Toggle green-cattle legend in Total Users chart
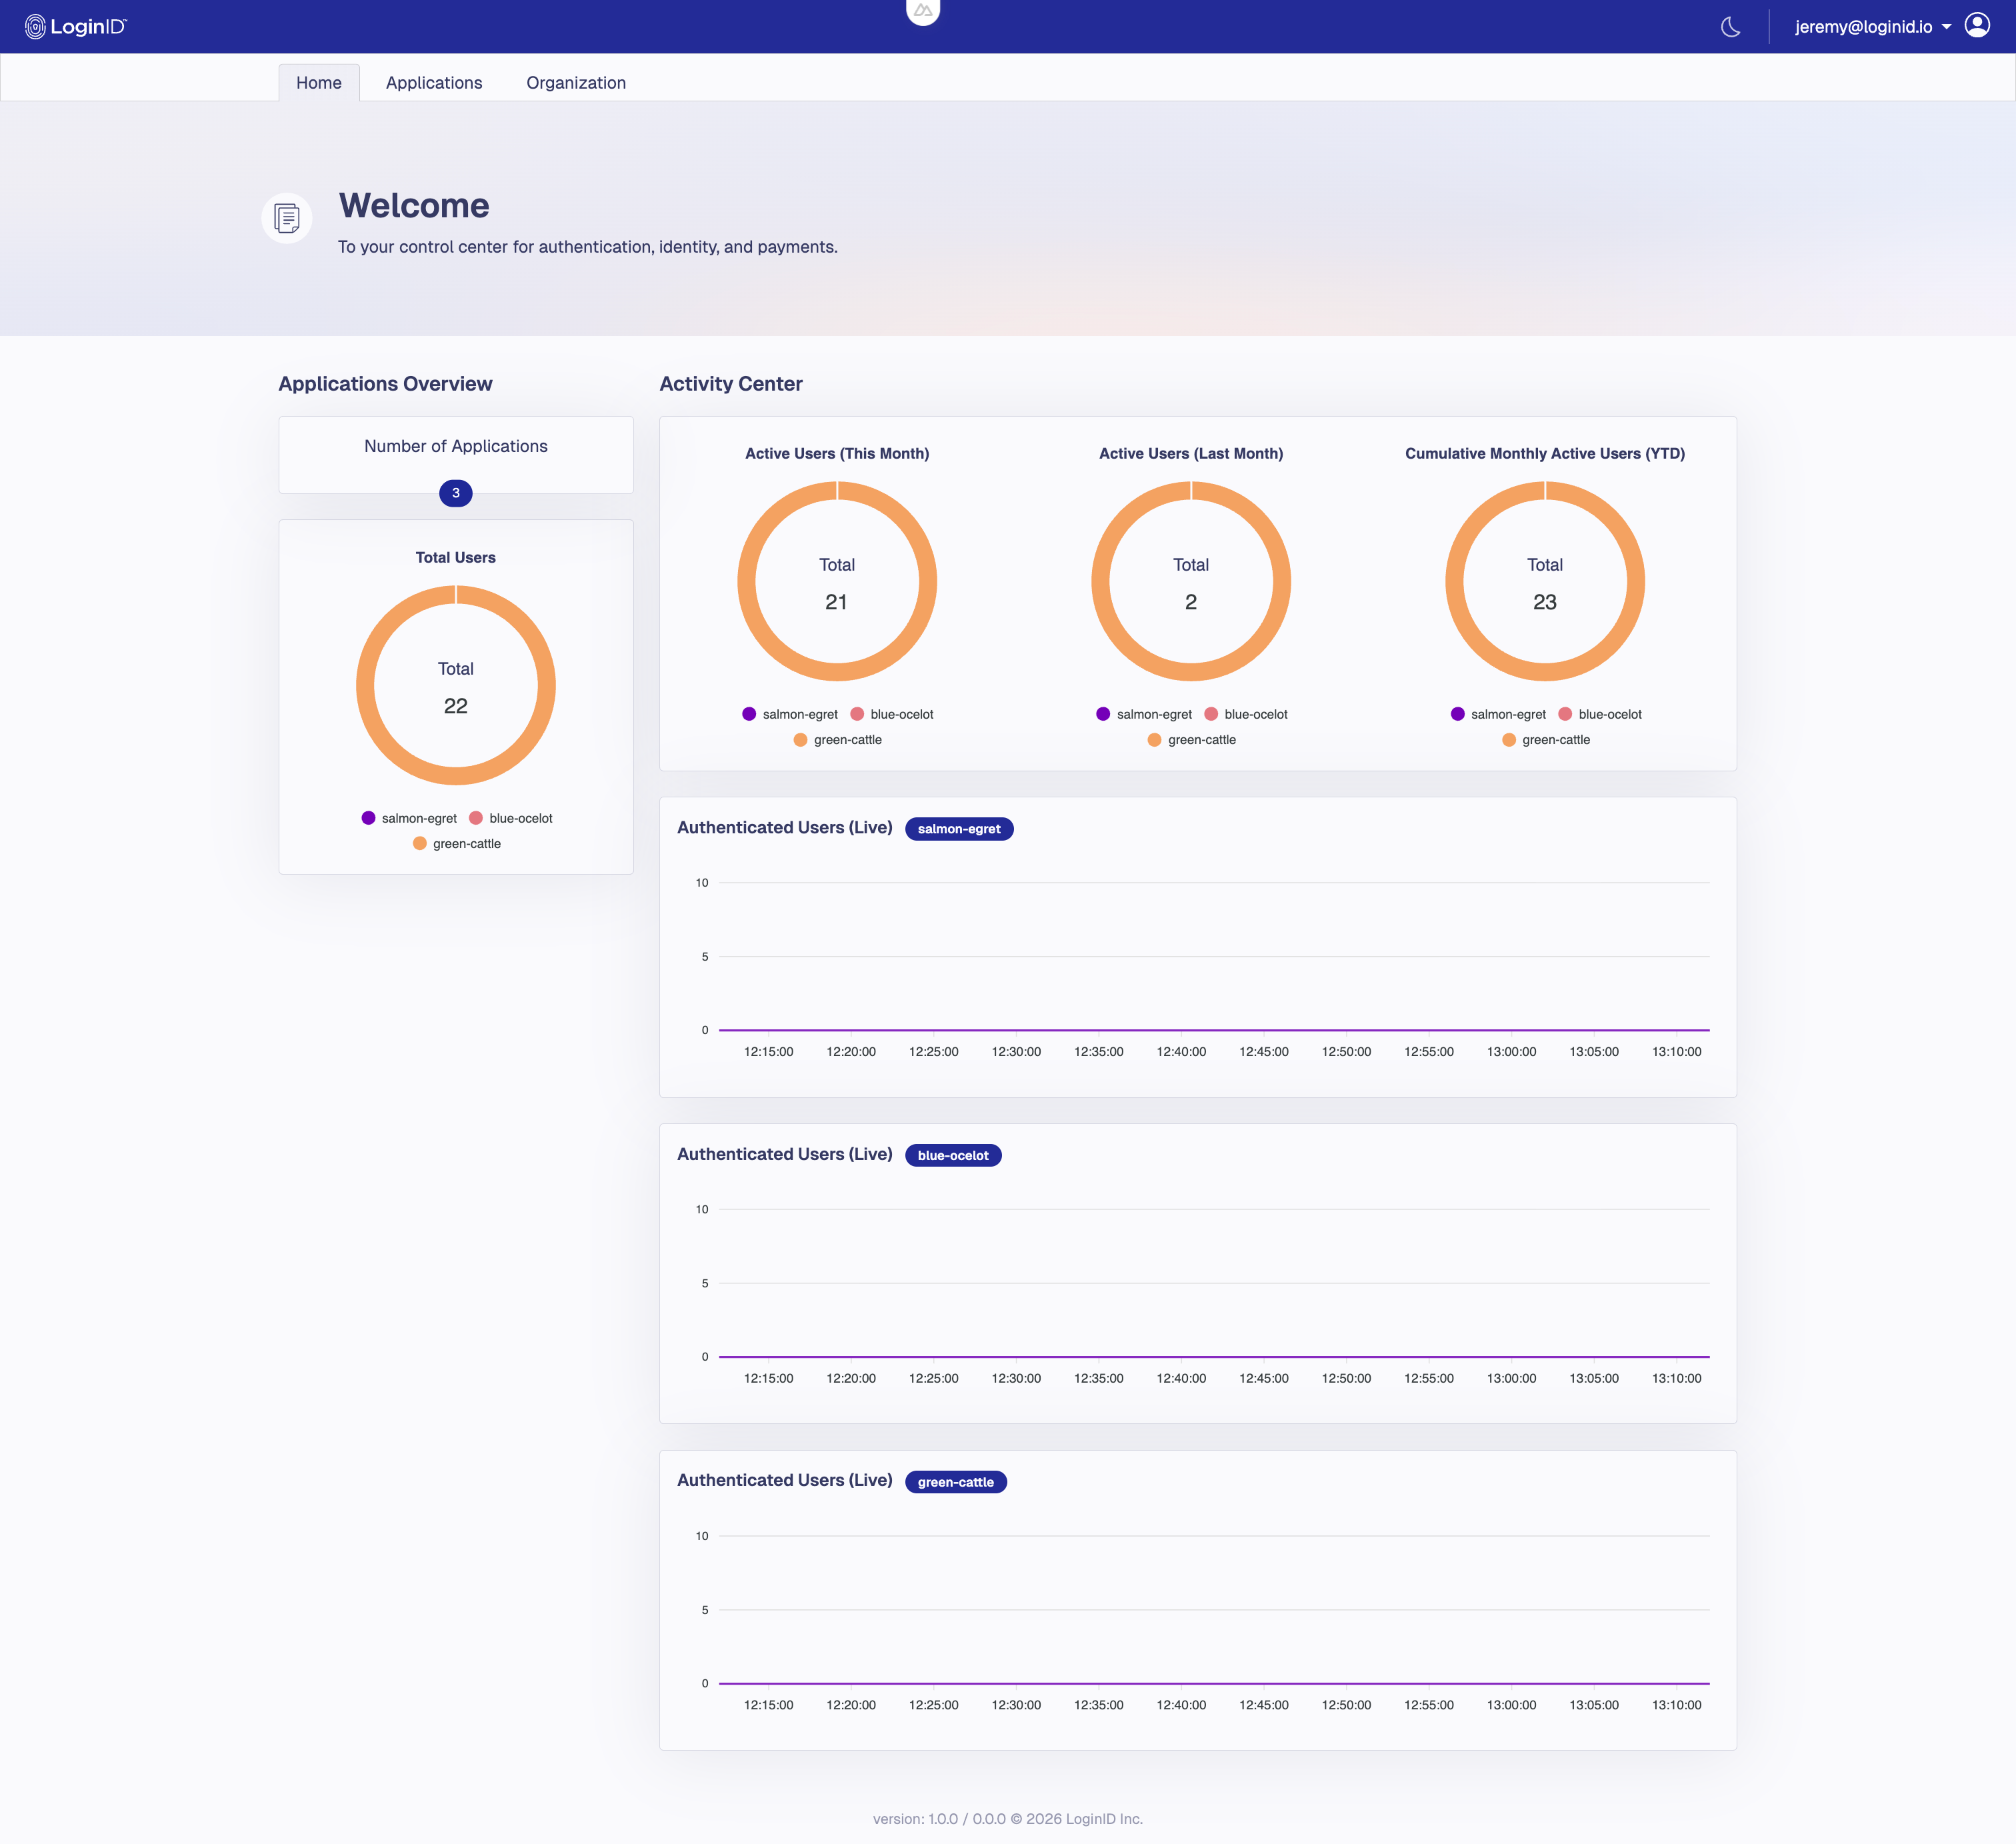 (457, 844)
